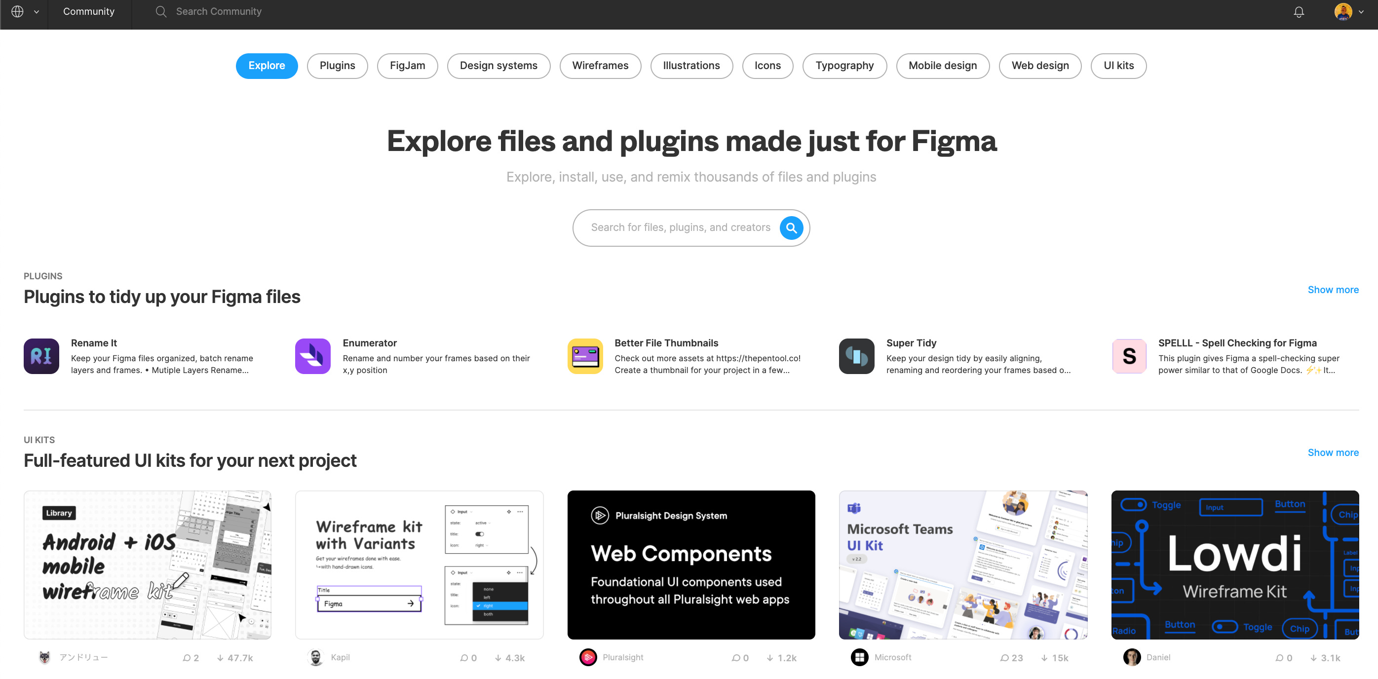Screen dimensions: 1378x679
Task: Click Show more for UI Kits section
Action: 1333,453
